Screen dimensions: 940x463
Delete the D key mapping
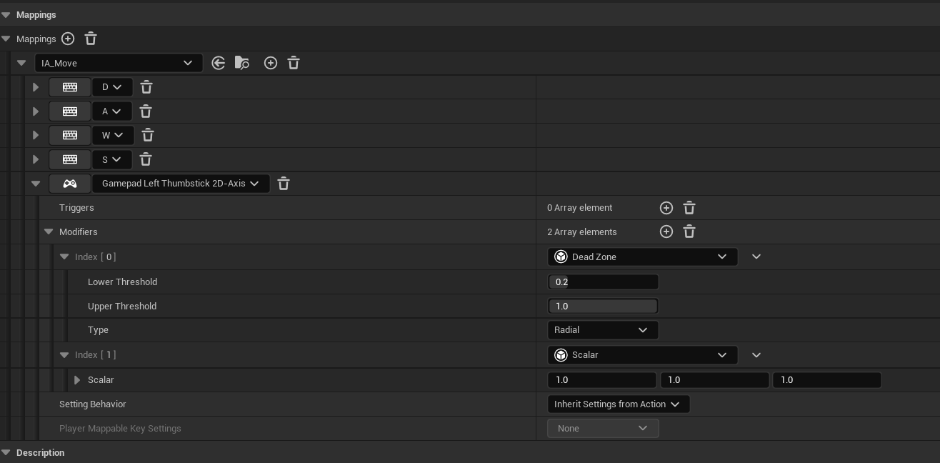coord(146,87)
